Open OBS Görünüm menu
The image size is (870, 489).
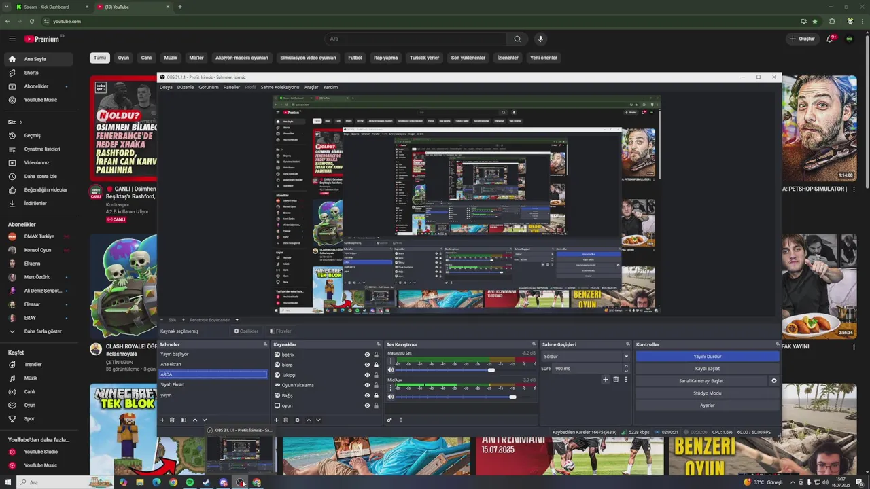pos(209,87)
